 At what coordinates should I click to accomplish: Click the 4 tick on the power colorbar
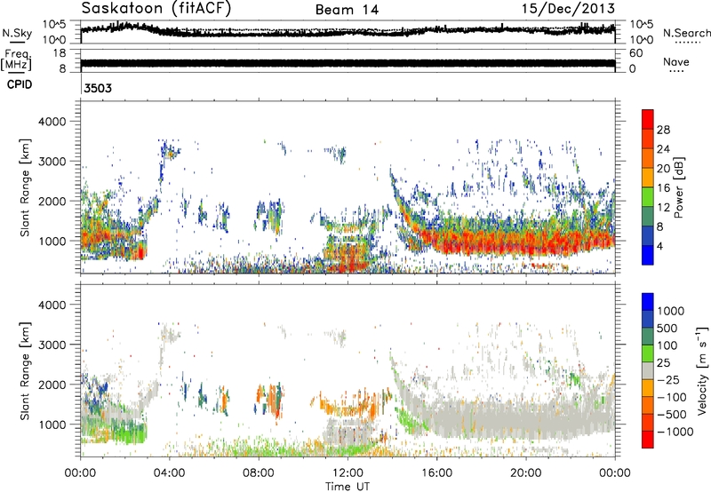click(x=659, y=246)
